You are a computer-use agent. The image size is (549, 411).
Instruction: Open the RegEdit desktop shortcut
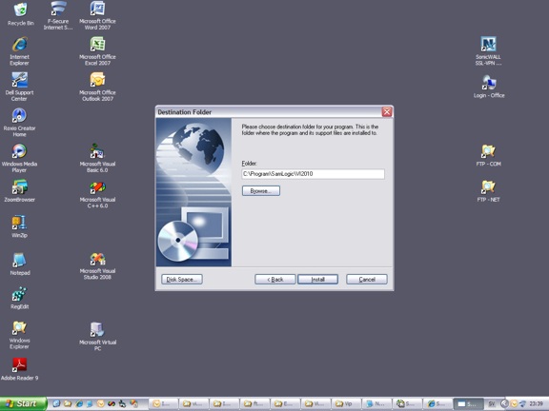point(20,298)
